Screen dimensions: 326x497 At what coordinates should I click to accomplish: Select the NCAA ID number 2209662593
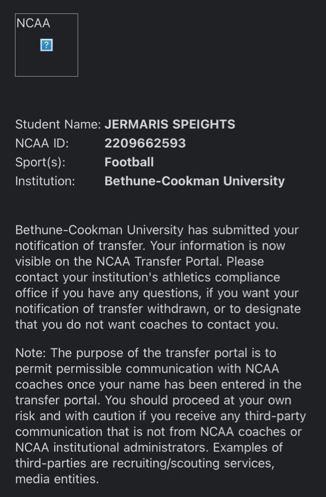145,143
